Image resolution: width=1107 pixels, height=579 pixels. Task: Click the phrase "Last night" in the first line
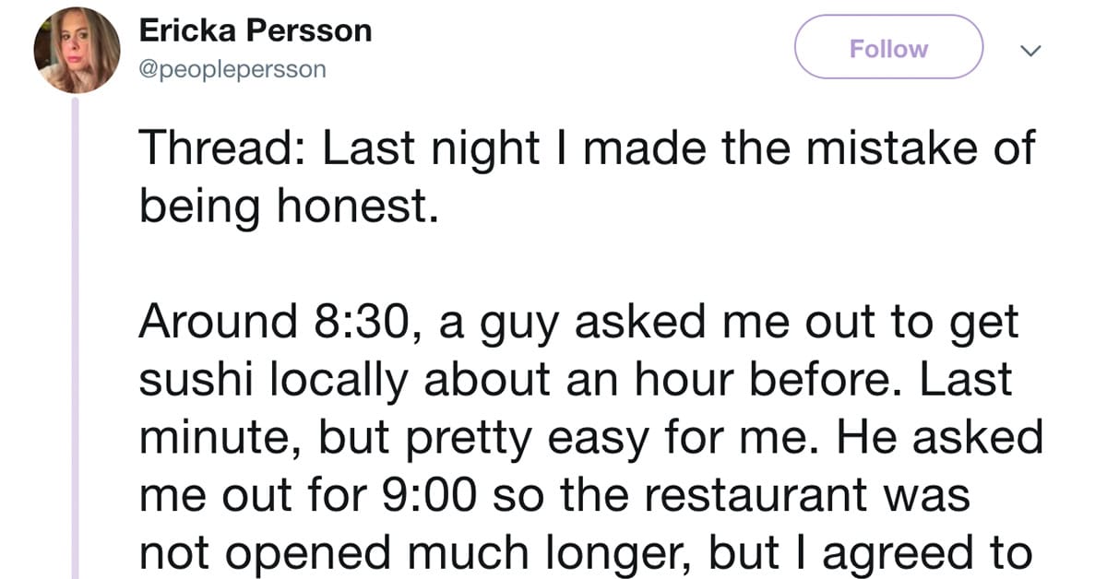click(430, 149)
